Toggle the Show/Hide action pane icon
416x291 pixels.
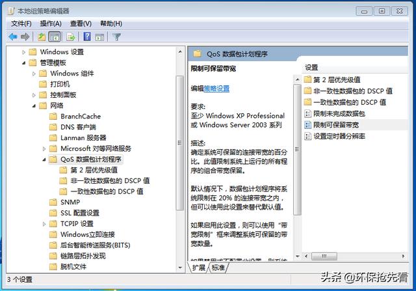pos(99,37)
